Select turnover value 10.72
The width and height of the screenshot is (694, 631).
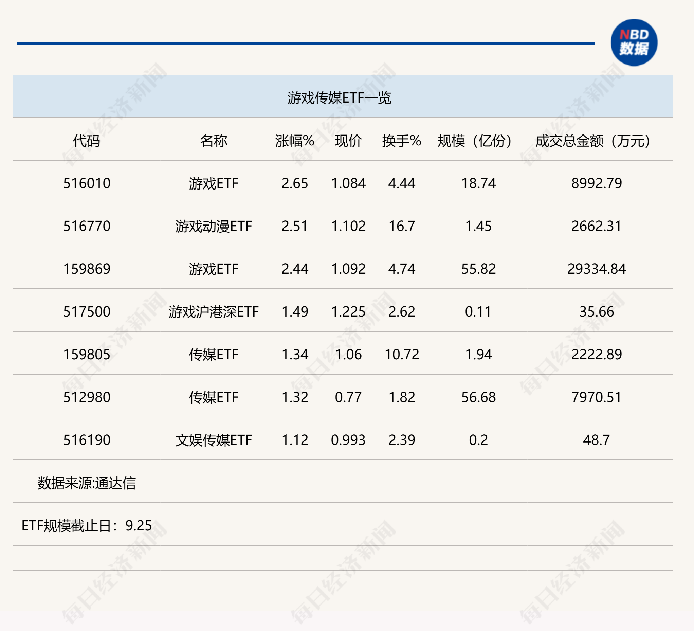[401, 355]
